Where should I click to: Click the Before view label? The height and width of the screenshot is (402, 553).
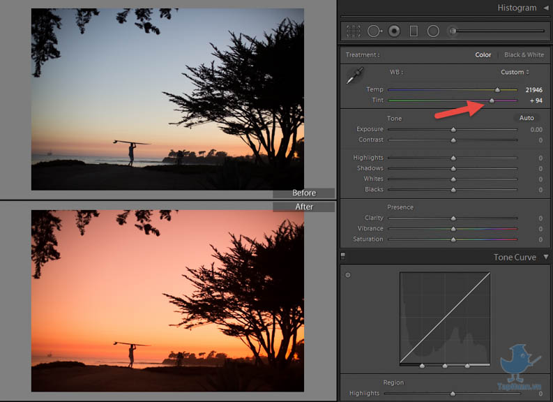click(x=303, y=193)
